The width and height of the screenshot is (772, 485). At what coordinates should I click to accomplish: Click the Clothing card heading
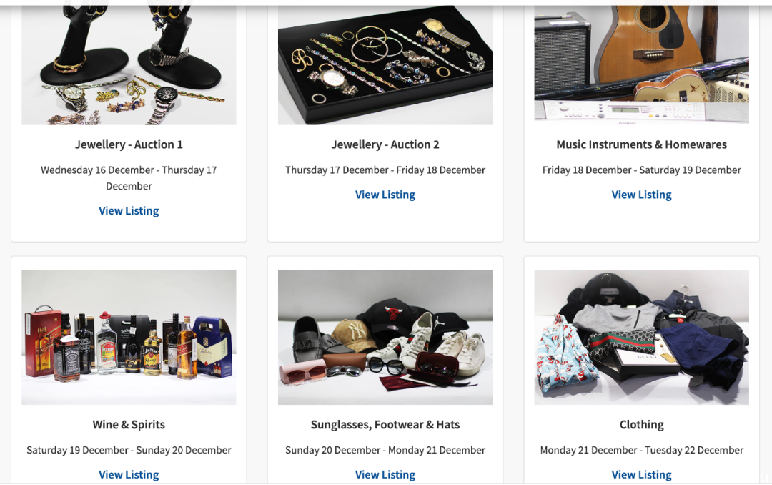[x=641, y=425]
